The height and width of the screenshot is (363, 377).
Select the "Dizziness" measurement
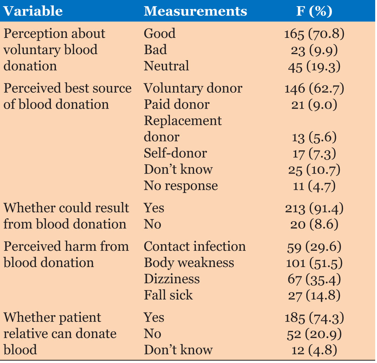tap(172, 279)
